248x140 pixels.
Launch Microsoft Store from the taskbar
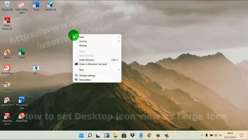pos(124,135)
